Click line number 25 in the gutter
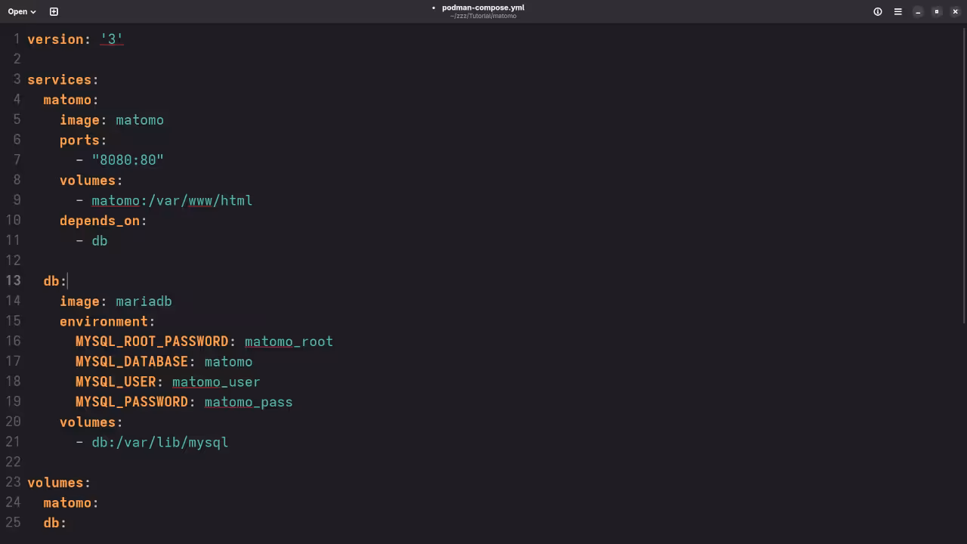The width and height of the screenshot is (967, 544). point(13,523)
